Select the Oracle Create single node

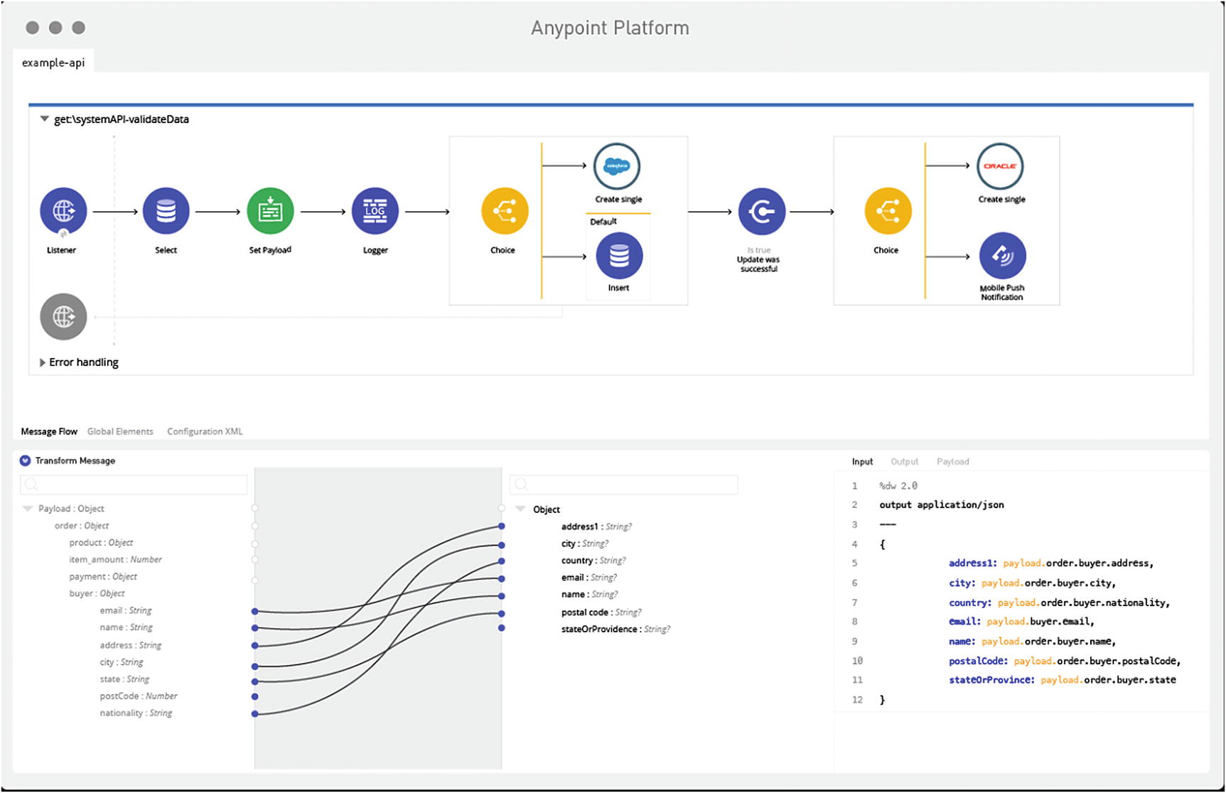[1000, 166]
